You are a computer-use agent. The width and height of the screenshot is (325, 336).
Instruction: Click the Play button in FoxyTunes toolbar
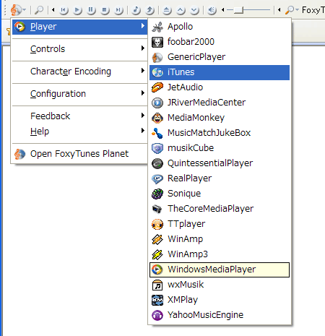pos(77,10)
